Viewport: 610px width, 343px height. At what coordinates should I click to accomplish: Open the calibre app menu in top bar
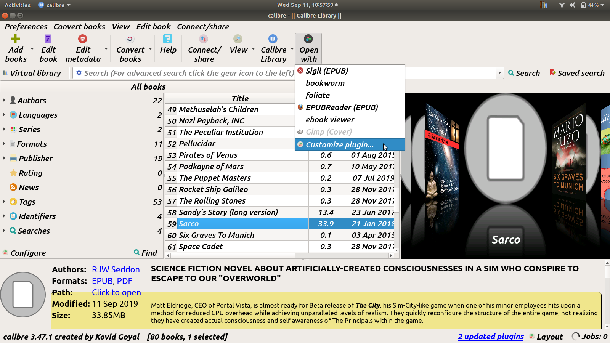(55, 5)
